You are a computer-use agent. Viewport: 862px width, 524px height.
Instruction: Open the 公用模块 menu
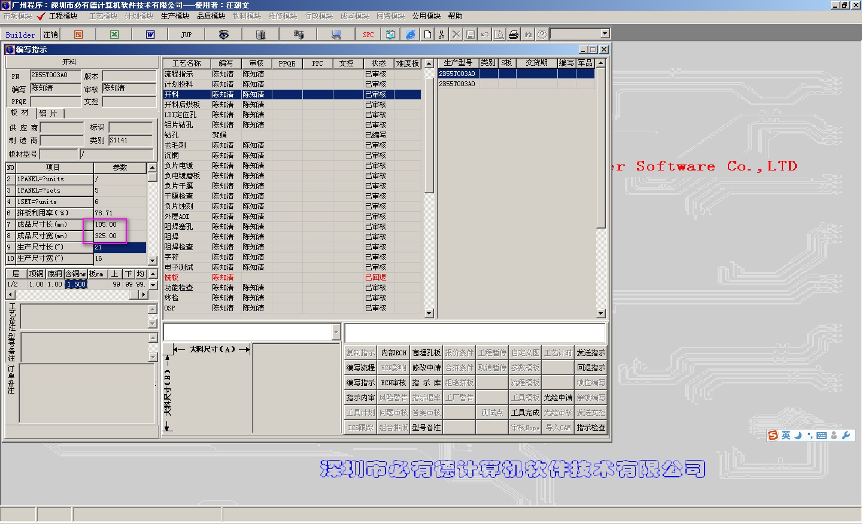[x=426, y=16]
